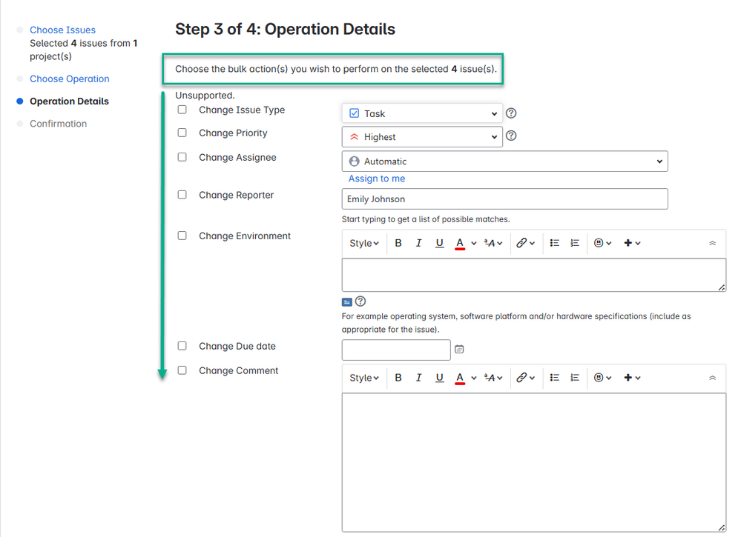Click the Due date input field
741x537 pixels.
pos(396,350)
